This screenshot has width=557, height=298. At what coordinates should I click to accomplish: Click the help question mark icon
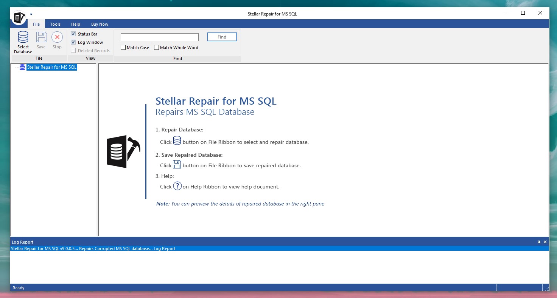coord(177,186)
